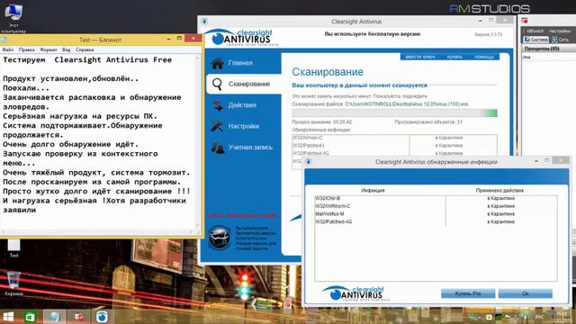
Task: Click the Имя column header in KillSwitch
Action: point(526,57)
